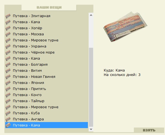This screenshot has height=135, width=165.
Task: Click ticket icon beside Путевка - Элитарная
Action: coord(8,16)
